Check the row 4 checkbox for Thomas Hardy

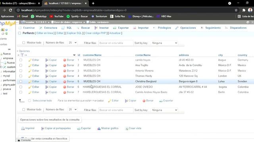point(21,76)
